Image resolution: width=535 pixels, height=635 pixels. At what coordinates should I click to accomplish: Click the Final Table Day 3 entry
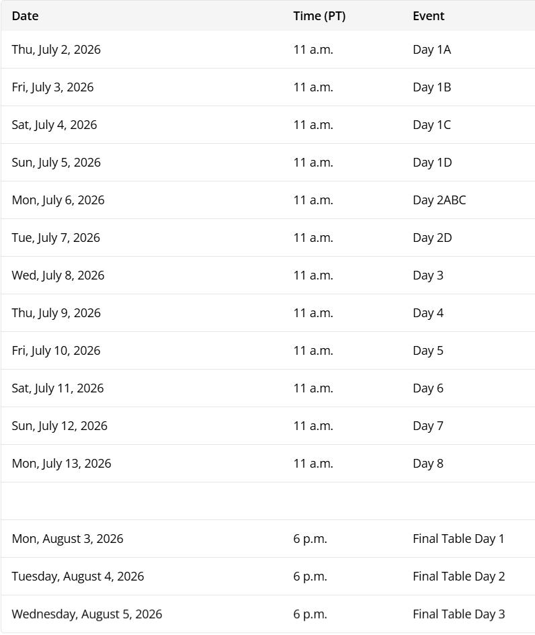tap(458, 614)
